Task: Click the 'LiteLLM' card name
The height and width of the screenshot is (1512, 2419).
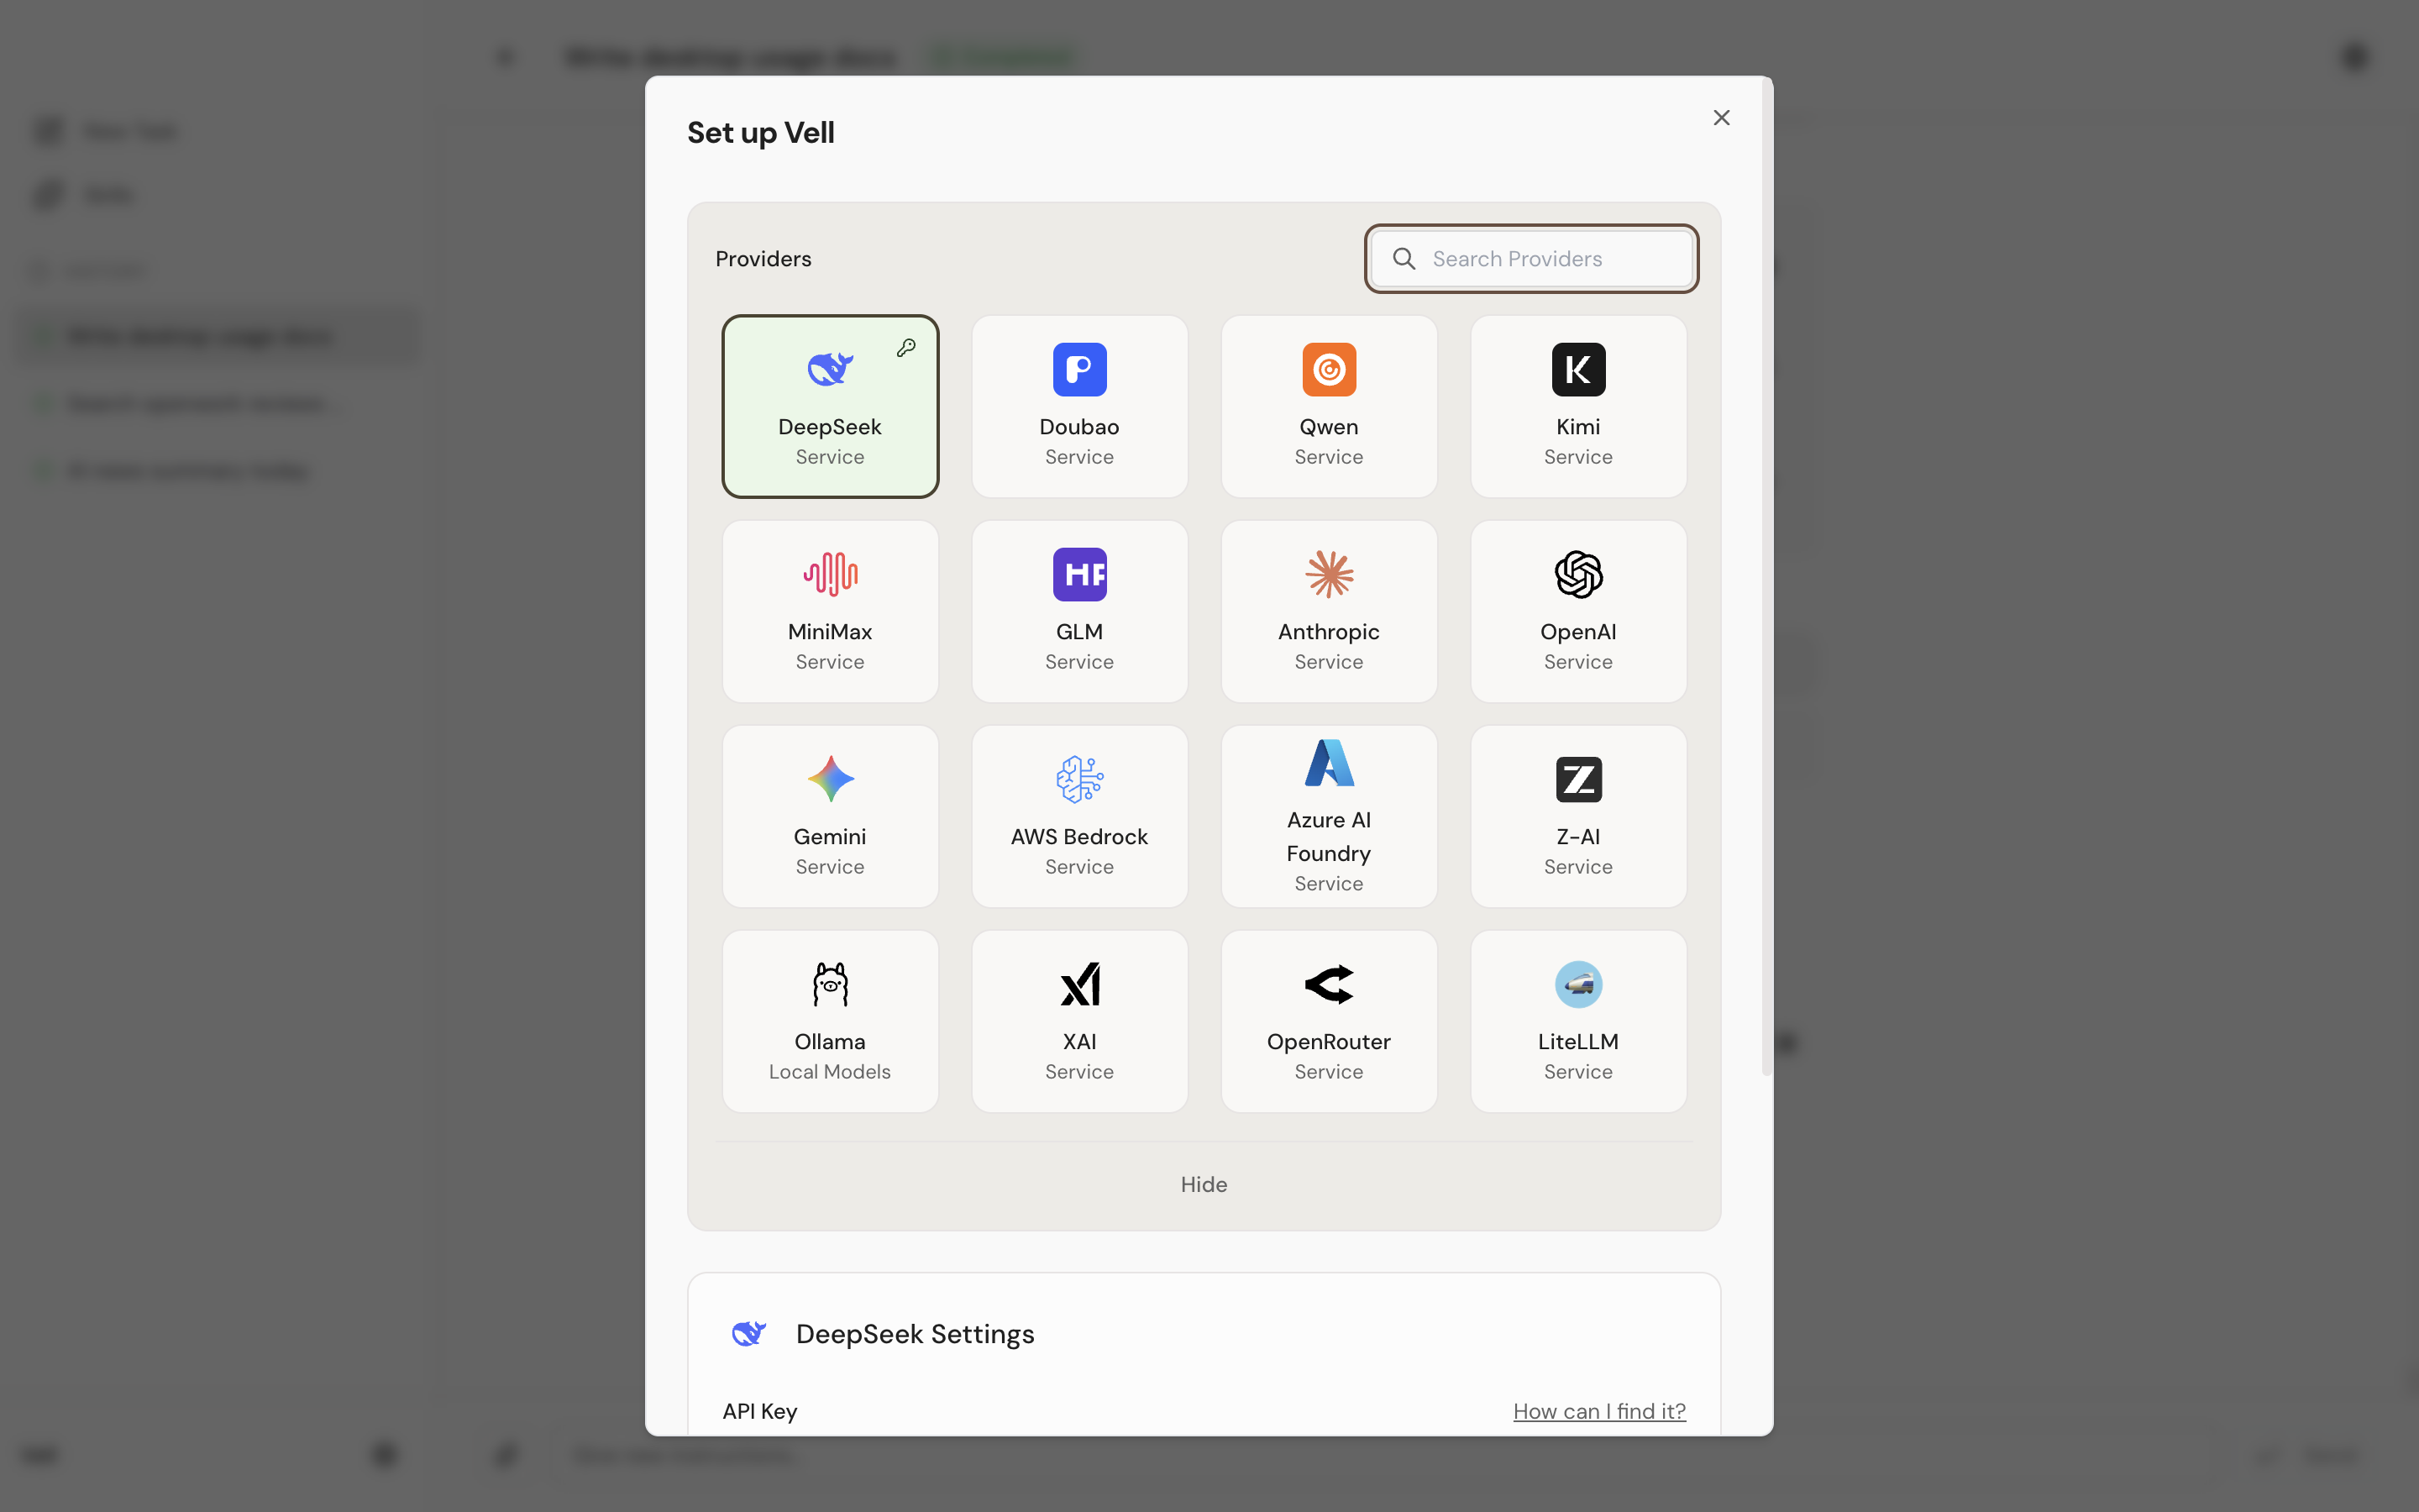Action: 1578,1042
